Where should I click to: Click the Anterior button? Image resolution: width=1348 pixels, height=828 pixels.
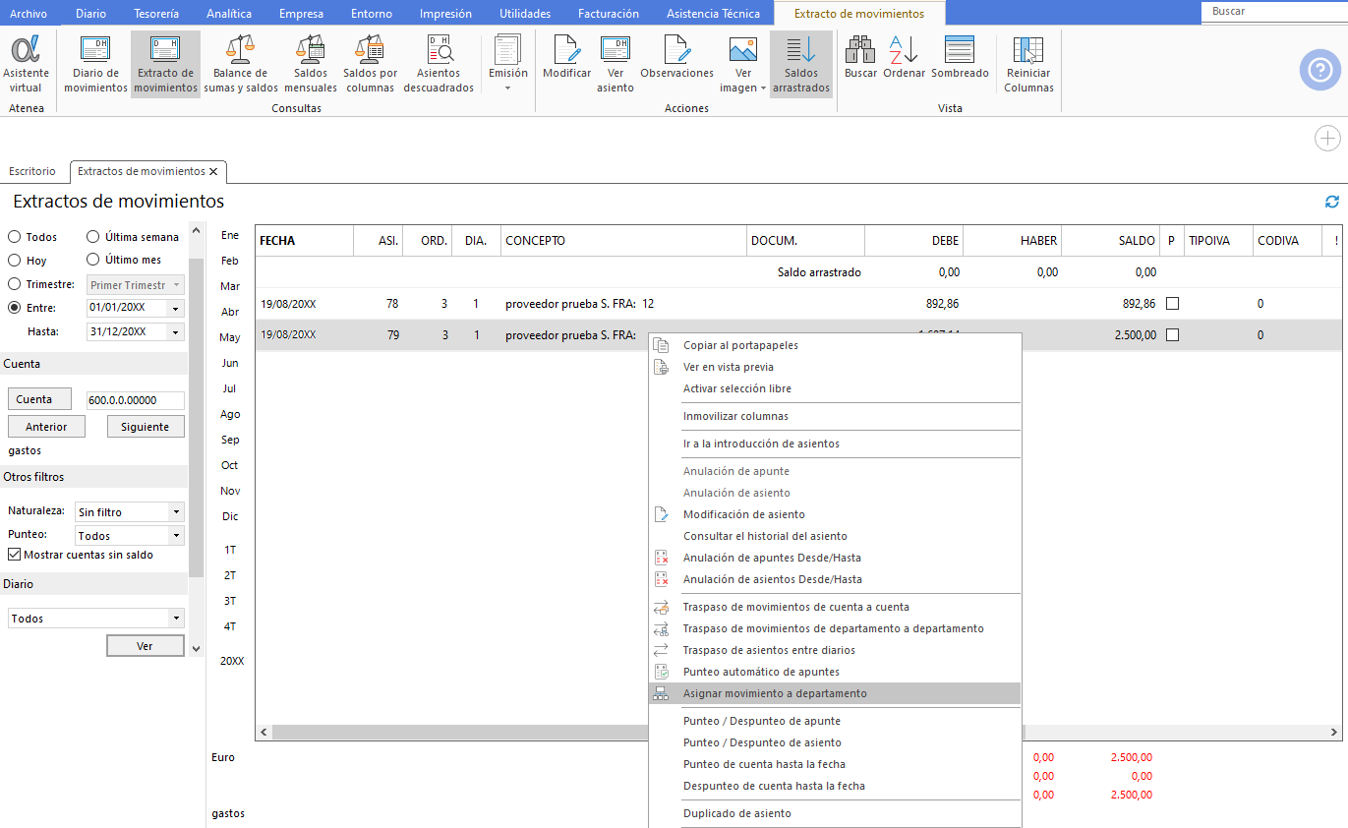(x=46, y=427)
